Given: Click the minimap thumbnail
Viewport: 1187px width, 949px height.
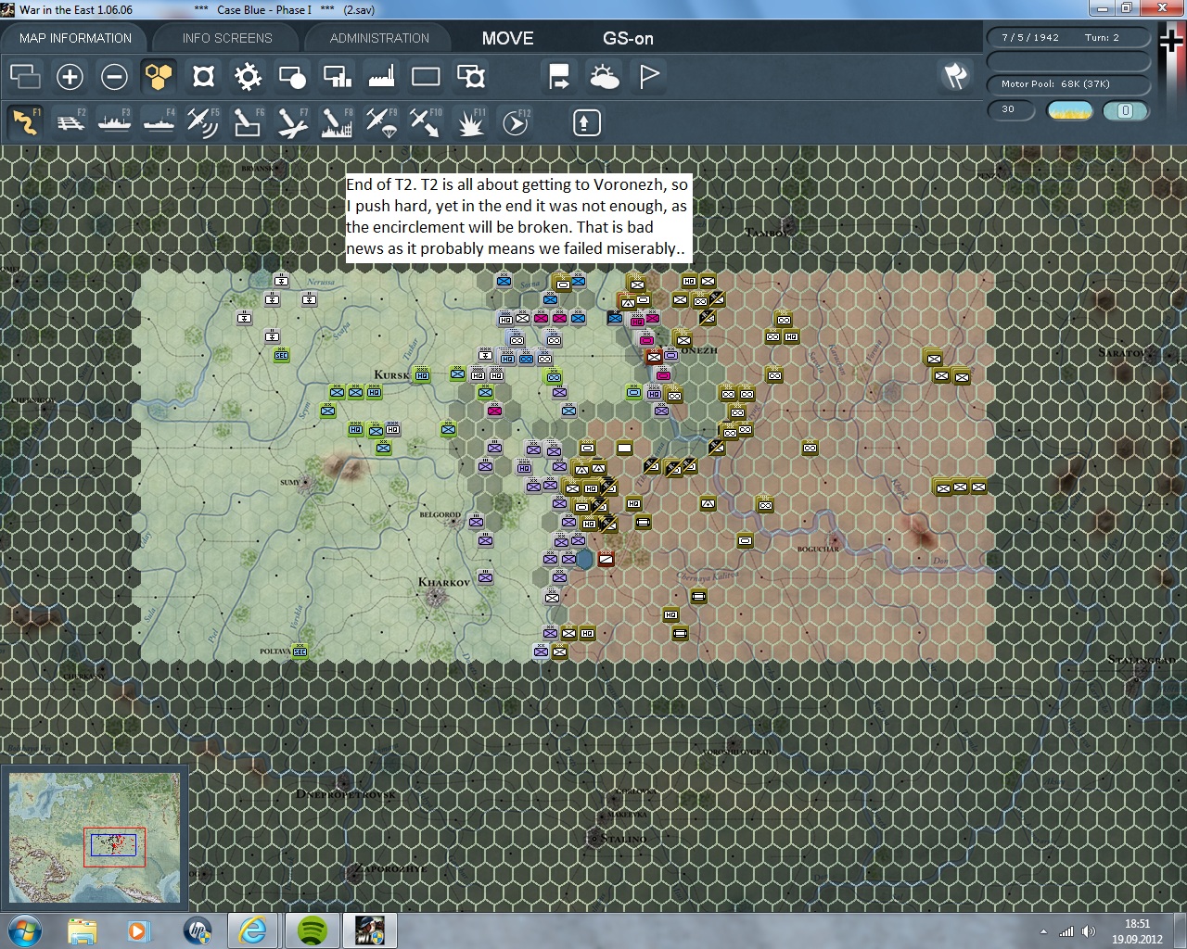Looking at the screenshot, I should coord(95,839).
